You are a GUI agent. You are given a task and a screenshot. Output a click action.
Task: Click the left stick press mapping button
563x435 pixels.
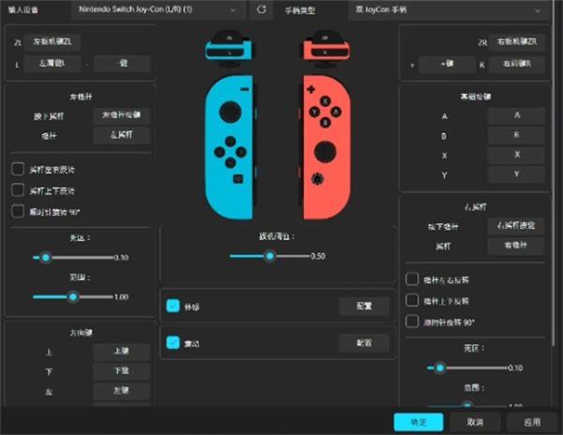[121, 115]
